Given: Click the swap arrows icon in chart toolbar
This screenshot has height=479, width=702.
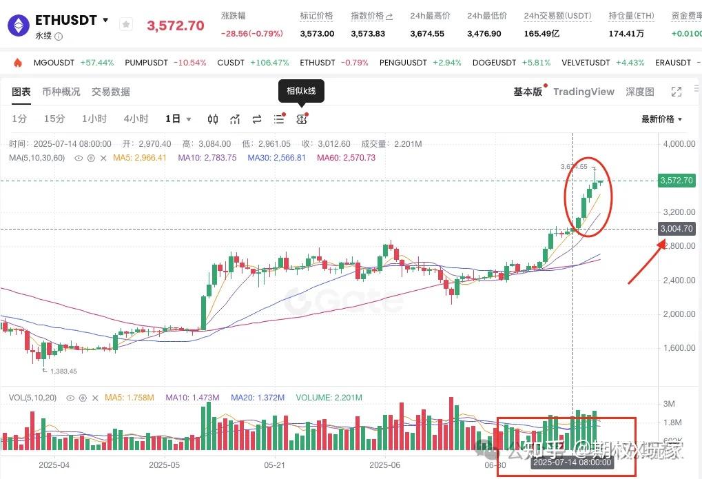Looking at the screenshot, I should 257,119.
